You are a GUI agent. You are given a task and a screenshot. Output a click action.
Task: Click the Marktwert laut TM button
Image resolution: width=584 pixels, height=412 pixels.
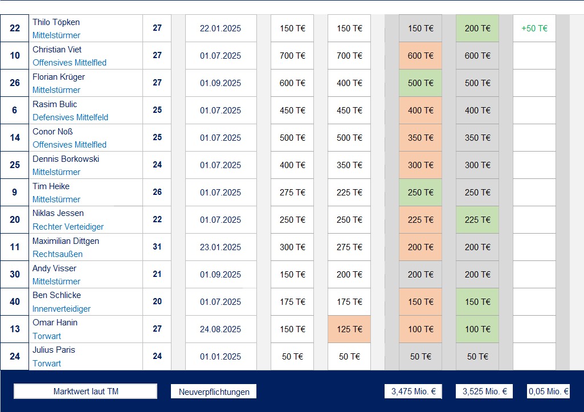85,391
